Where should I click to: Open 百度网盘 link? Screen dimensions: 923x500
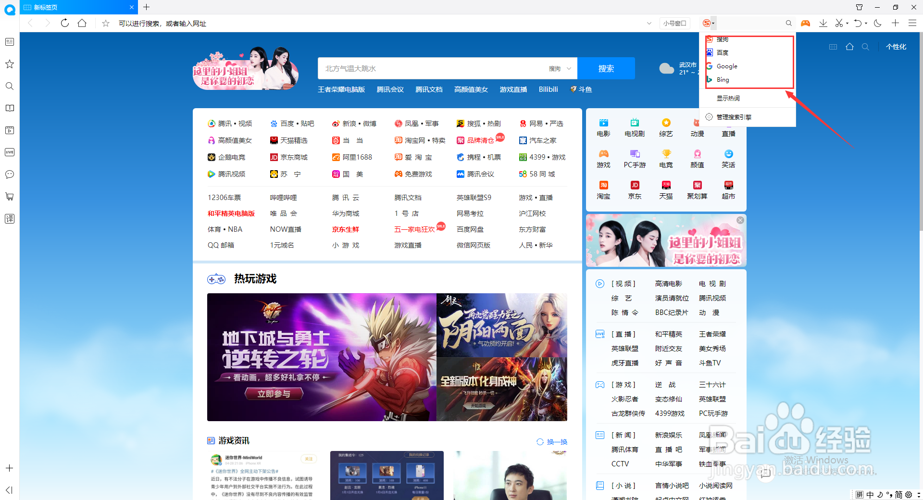(470, 229)
